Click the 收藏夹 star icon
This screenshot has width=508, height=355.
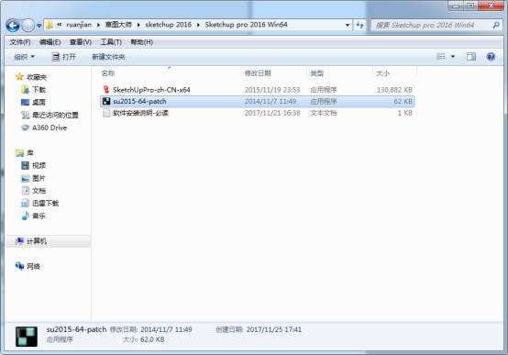[19, 77]
